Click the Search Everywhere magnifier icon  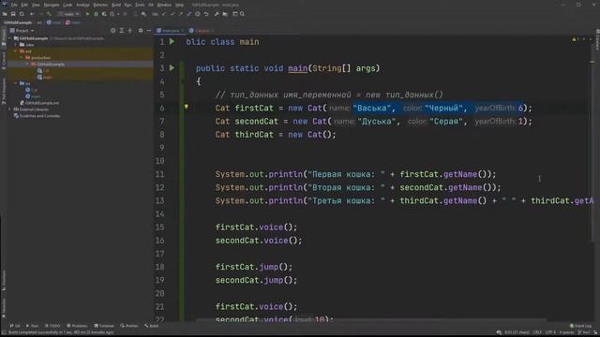[242, 14]
